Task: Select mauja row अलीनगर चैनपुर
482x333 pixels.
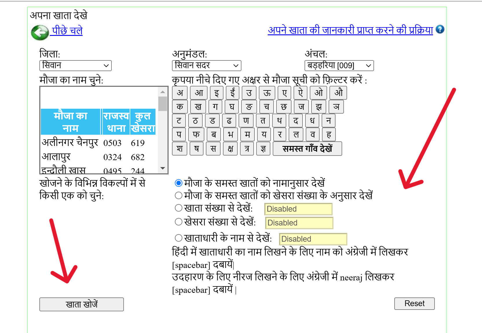Action: pyautogui.click(x=98, y=143)
